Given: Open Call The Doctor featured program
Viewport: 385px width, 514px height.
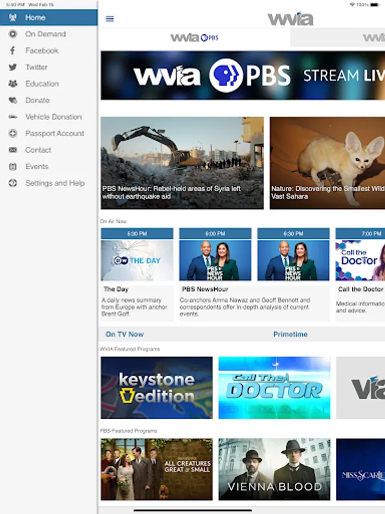Looking at the screenshot, I should [x=274, y=388].
